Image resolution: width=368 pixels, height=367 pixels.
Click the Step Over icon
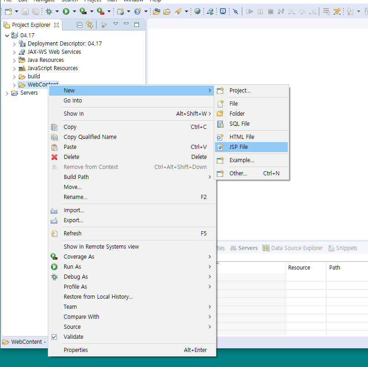tap(302, 11)
